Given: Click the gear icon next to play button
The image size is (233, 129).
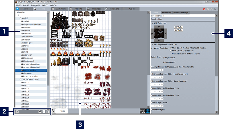Looking at the screenshot, I should pyautogui.click(x=211, y=9).
